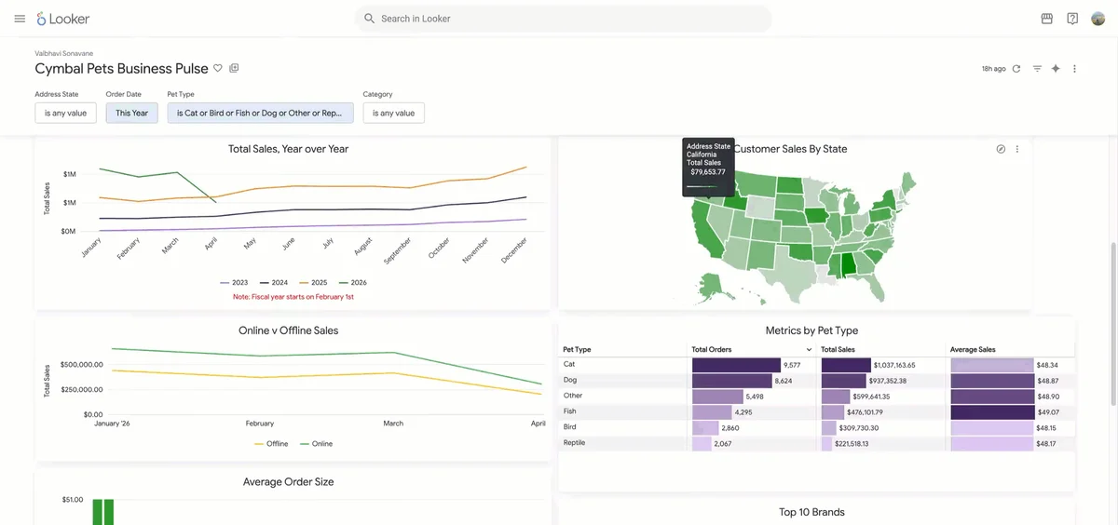Click the $49.07 average sales value
Screen dimensions: 1118x525
1047,411
